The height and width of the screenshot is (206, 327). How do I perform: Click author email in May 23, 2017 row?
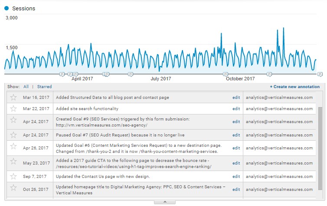279,163
